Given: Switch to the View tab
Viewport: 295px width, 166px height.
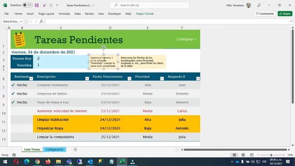Looking at the screenshot, I should [101, 14].
